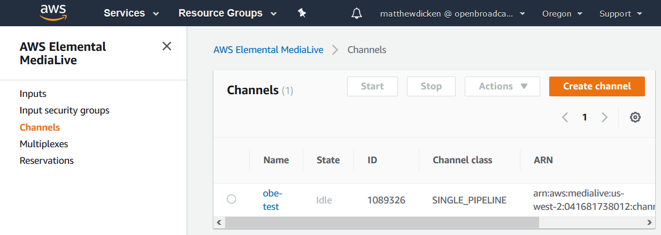
Task: Close the MediaLive sidebar with X
Action: coord(167,47)
